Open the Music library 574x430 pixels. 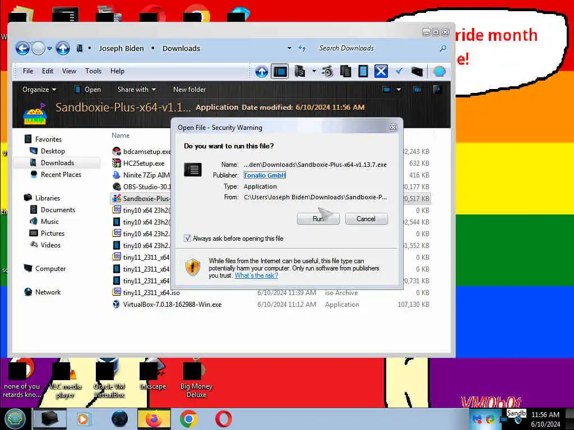[49, 221]
